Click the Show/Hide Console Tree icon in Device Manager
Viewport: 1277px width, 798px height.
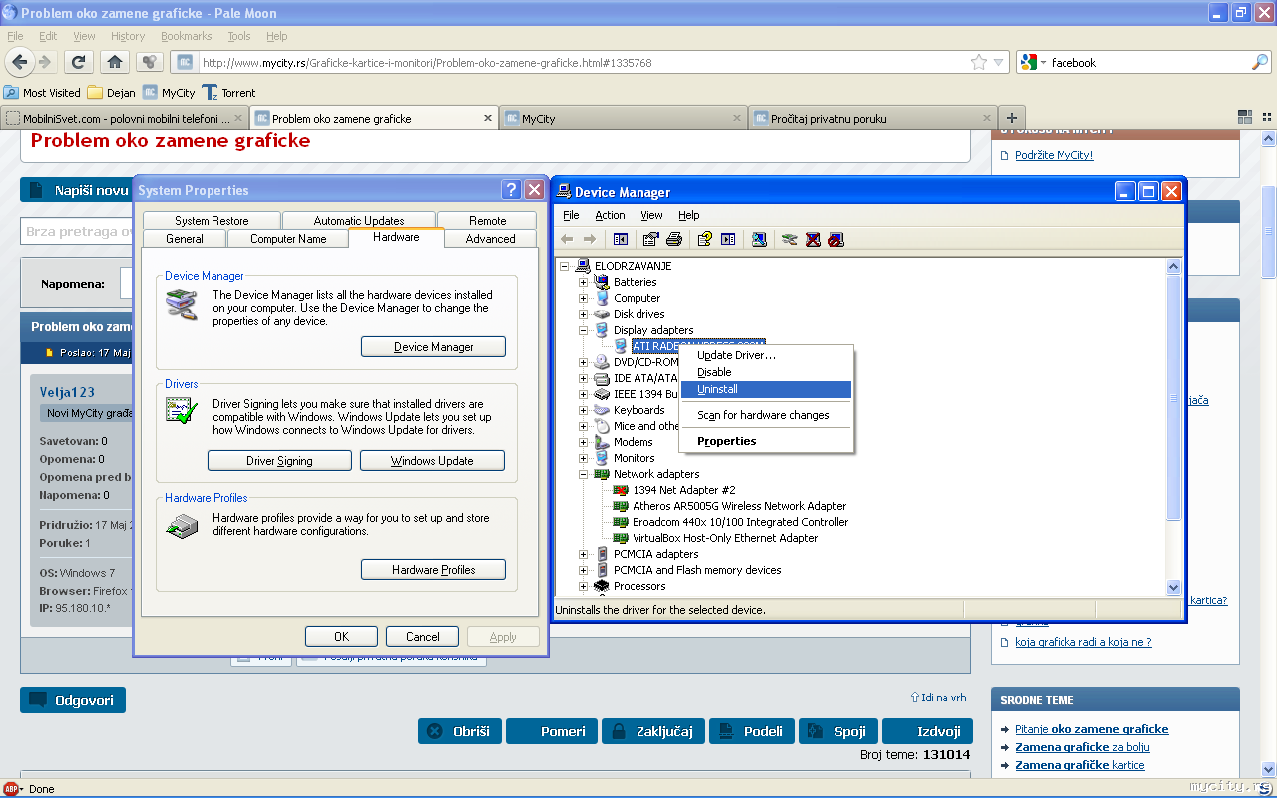pyautogui.click(x=621, y=239)
